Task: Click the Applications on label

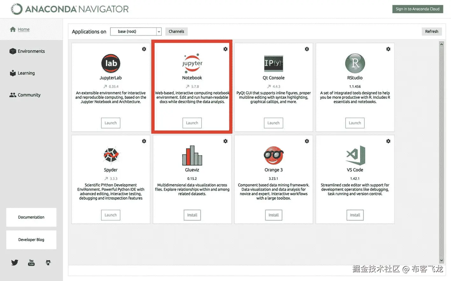Action: pyautogui.click(x=89, y=31)
